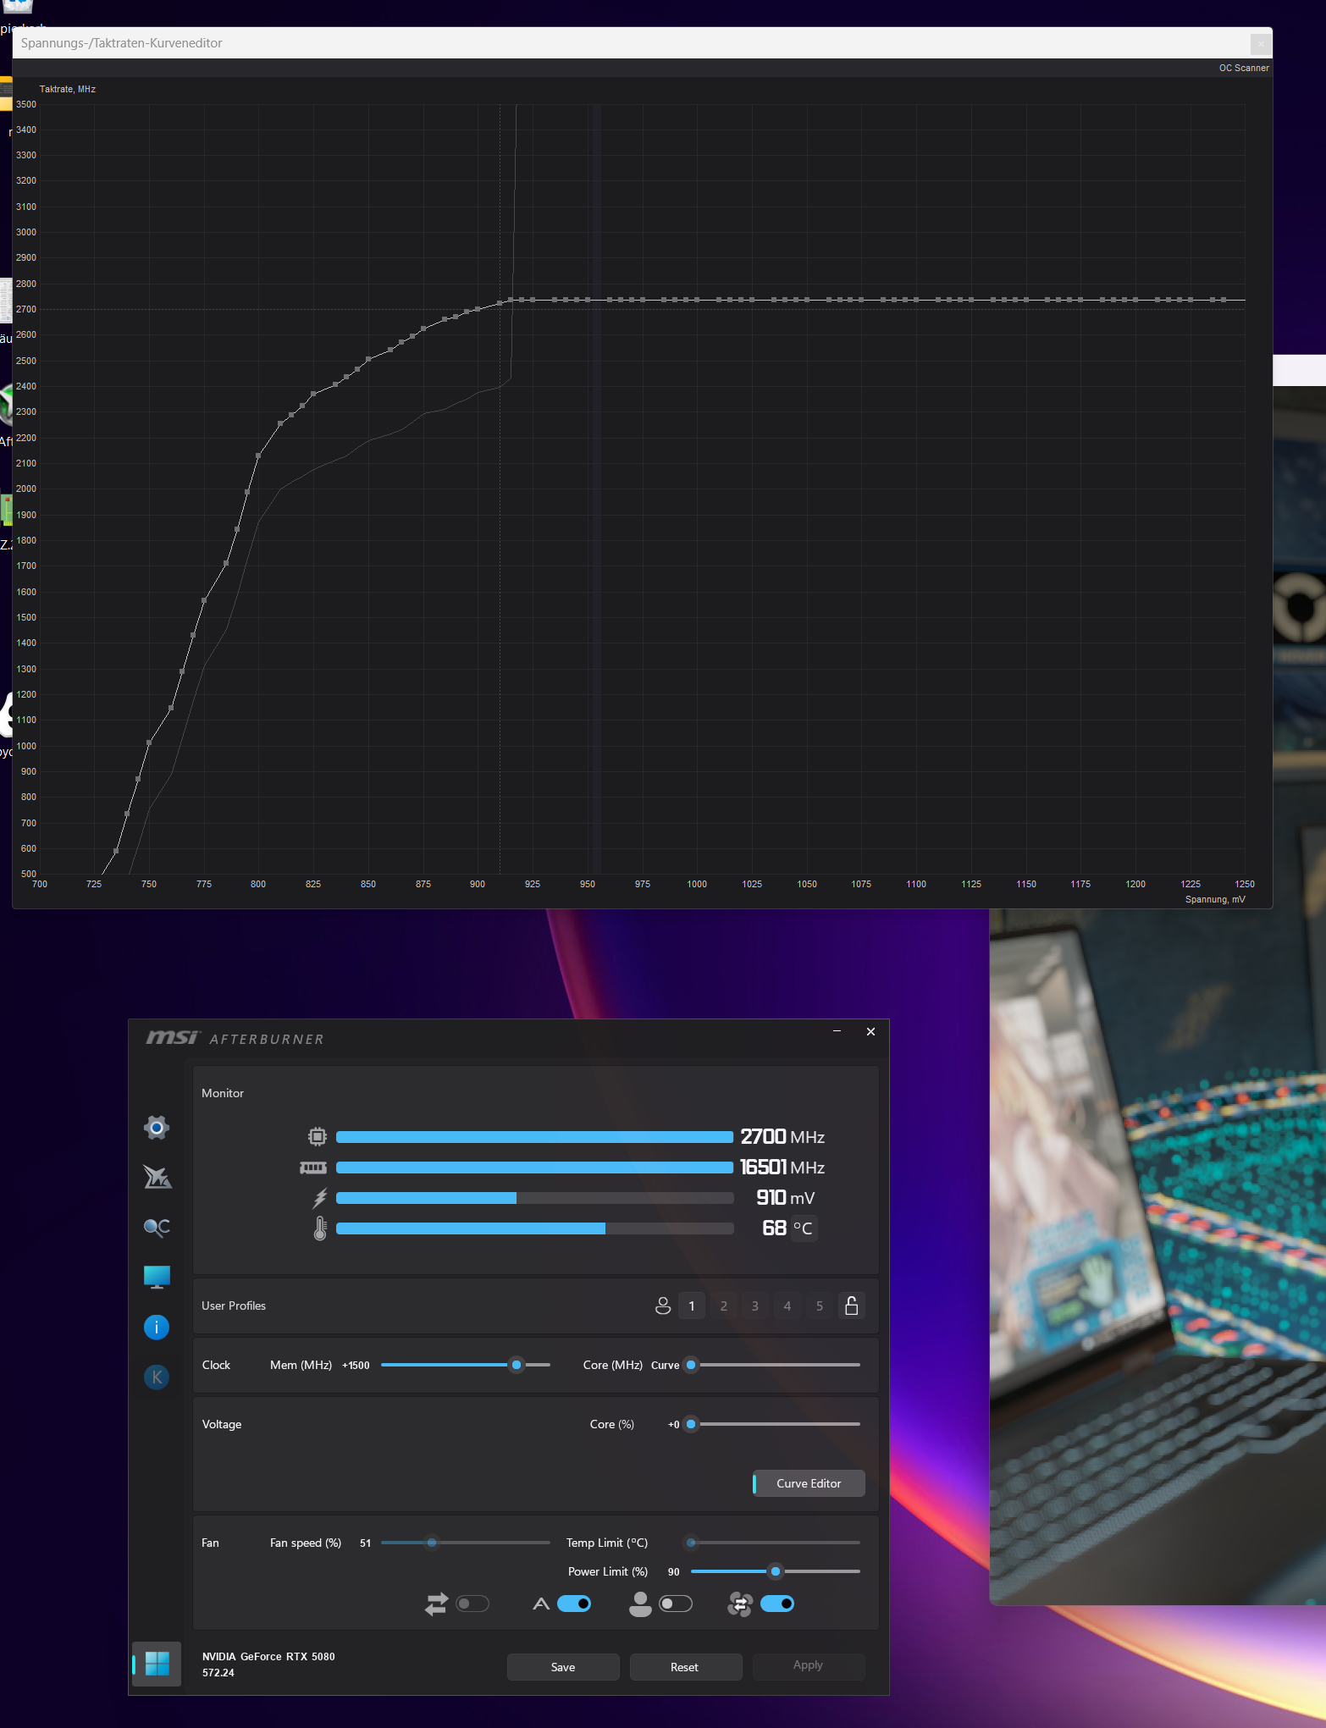Viewport: 1326px width, 1728px height.
Task: Open the hardware monitor screen sidebar icon
Action: (x=157, y=1277)
